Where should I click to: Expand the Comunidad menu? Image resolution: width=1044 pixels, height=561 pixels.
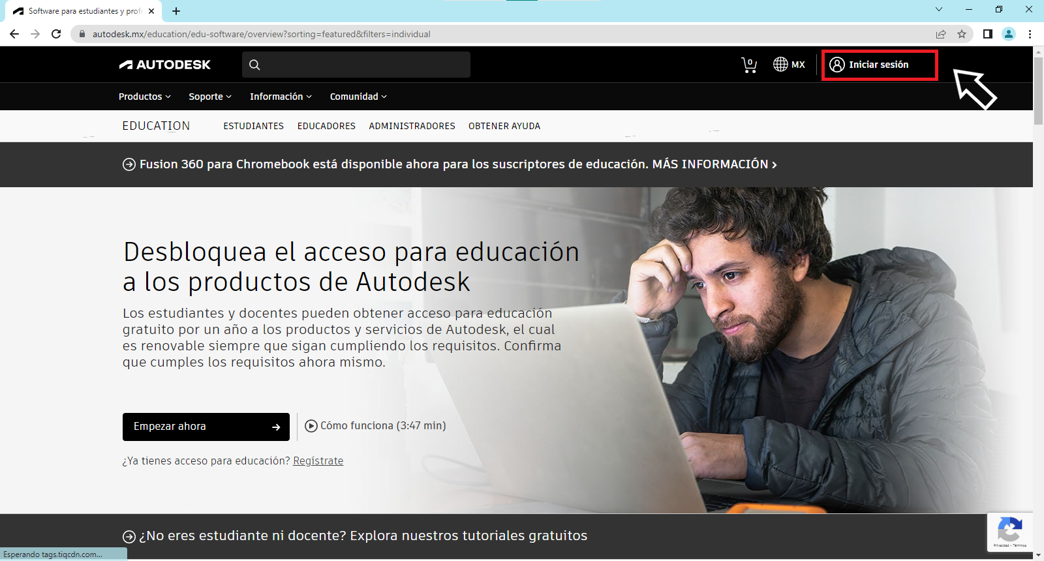[x=359, y=97]
